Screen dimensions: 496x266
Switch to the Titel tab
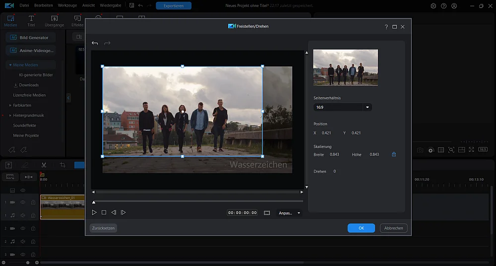[31, 21]
